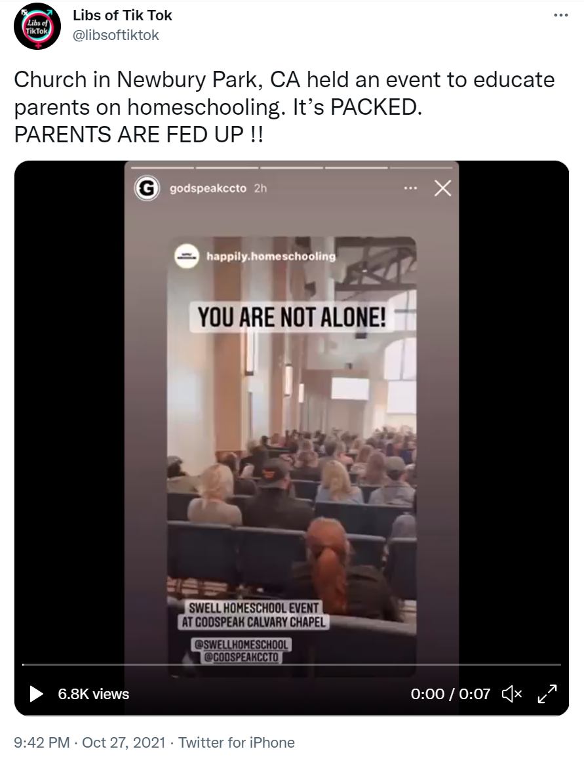Click the godspeakccto story avatar icon
584x766 pixels.
[x=146, y=188]
